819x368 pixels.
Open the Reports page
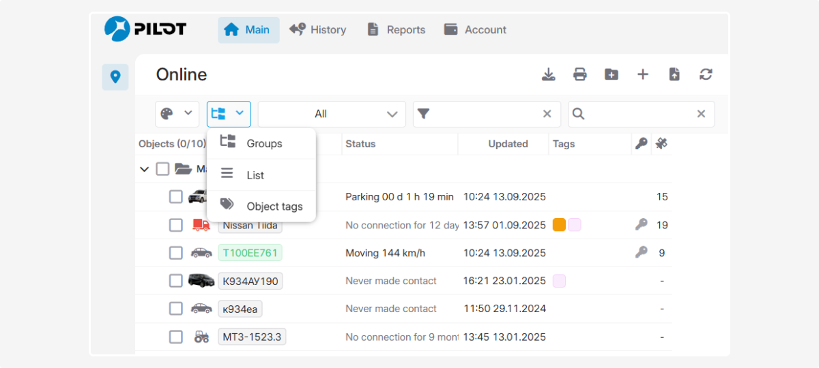coord(397,30)
